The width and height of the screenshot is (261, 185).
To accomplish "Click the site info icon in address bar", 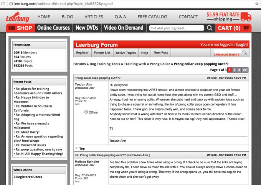I will coord(11,4).
